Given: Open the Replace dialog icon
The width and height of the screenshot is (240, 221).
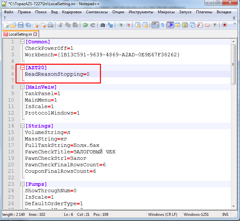Looking at the screenshot, I should 110,25.
